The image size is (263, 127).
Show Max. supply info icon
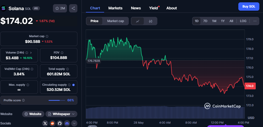click(28, 85)
